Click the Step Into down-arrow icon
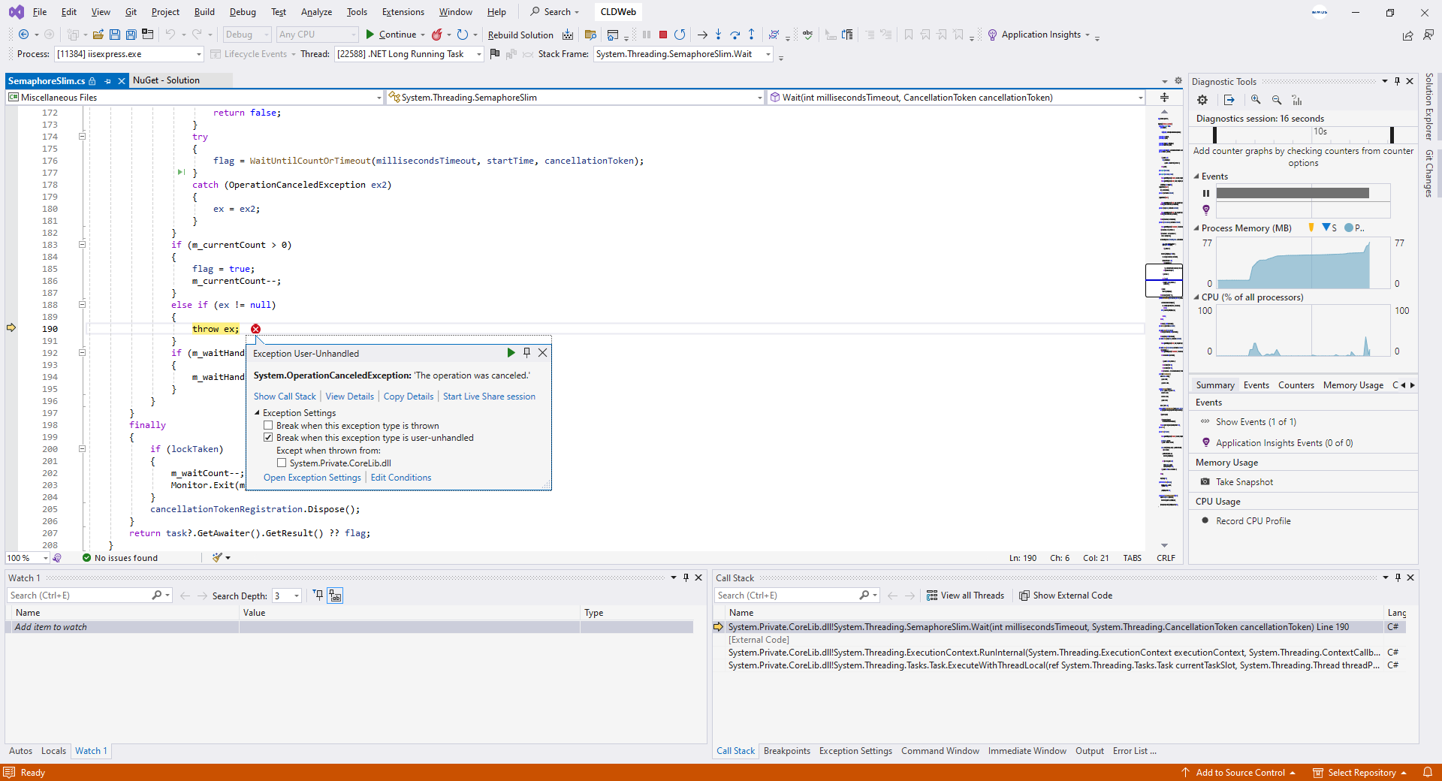The height and width of the screenshot is (781, 1442). coord(719,35)
